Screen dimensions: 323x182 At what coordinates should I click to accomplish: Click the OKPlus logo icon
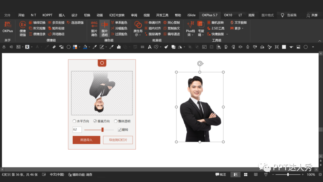[7, 27]
